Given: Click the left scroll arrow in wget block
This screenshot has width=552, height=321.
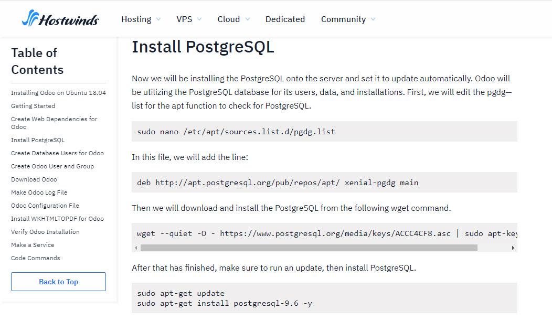Looking at the screenshot, I should click(x=136, y=248).
